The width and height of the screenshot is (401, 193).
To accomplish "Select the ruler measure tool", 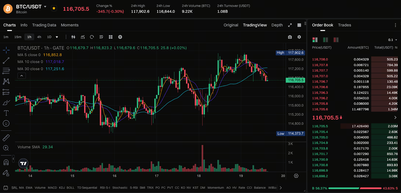I will click(6, 138).
